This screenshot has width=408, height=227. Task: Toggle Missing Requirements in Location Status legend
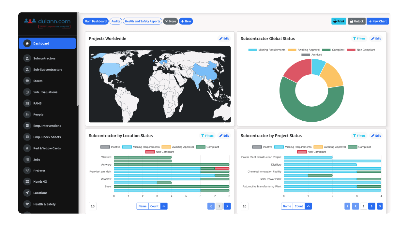[141, 147]
